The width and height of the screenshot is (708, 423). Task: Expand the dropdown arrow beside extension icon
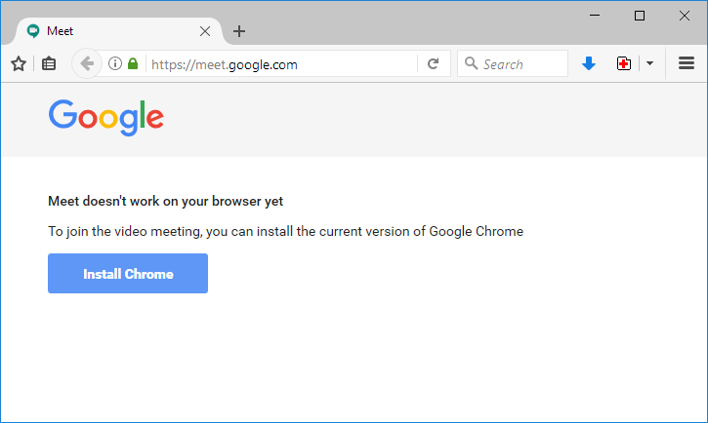pyautogui.click(x=649, y=64)
